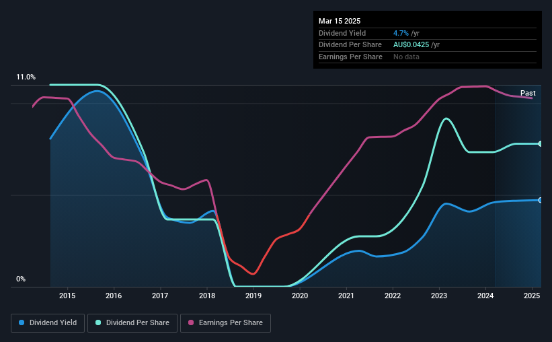The width and height of the screenshot is (552, 342).
Task: Click the teal Dividend Per Share legend dot
Action: tap(98, 322)
